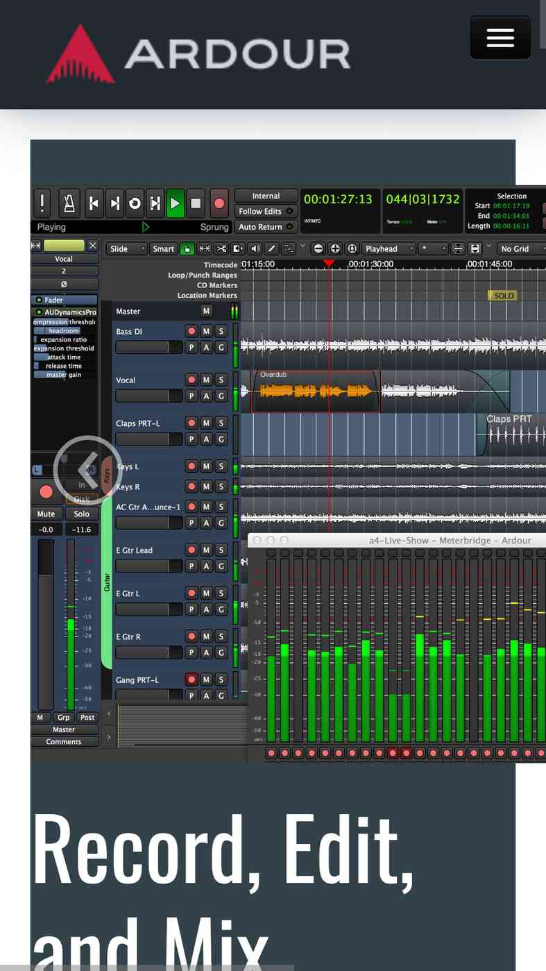
Task: Click the Solo button in mixer strip
Action: [81, 514]
